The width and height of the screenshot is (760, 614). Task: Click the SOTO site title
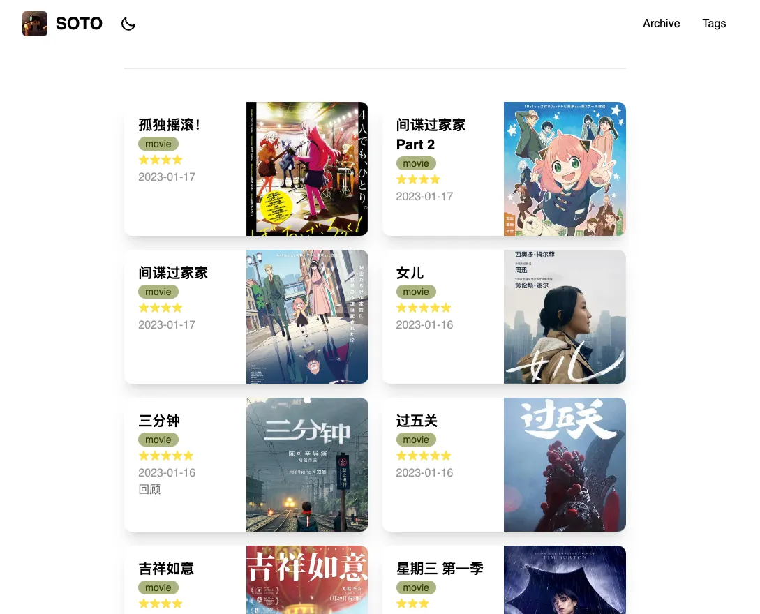point(79,24)
